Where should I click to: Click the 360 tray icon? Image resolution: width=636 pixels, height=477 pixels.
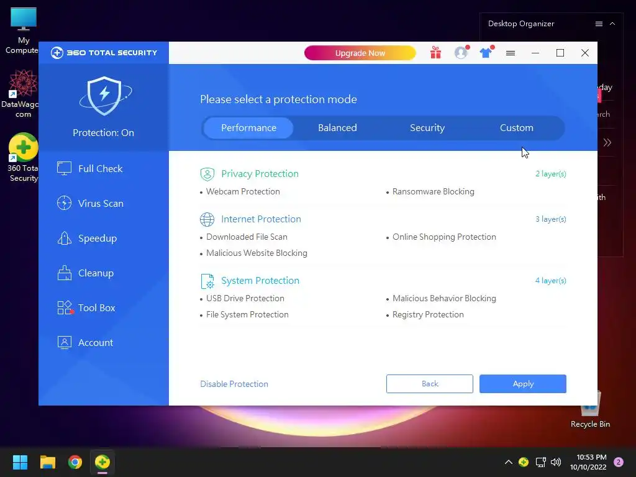(x=524, y=462)
